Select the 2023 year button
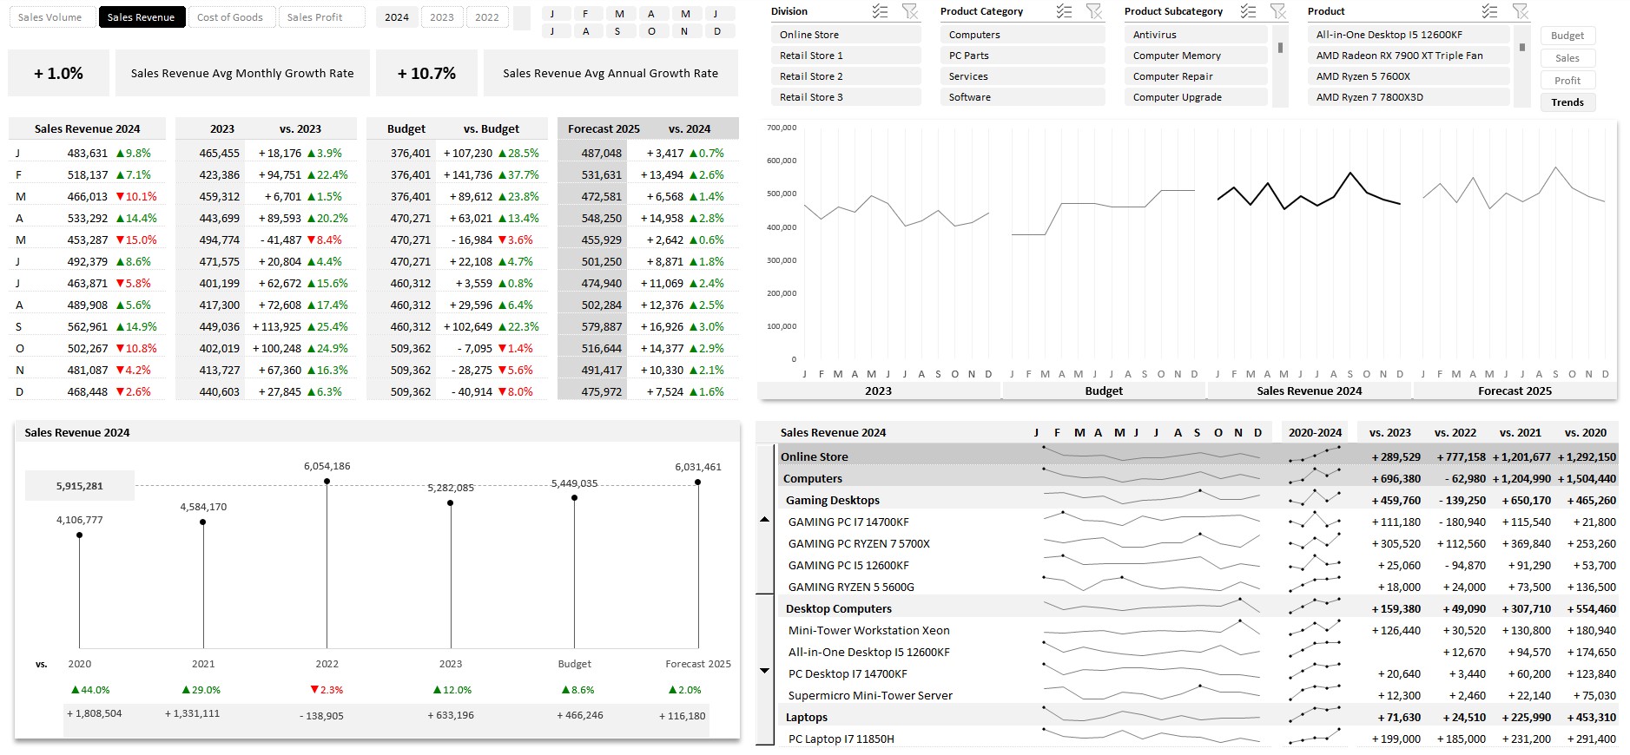Image resolution: width=1630 pixels, height=755 pixels. pyautogui.click(x=441, y=17)
